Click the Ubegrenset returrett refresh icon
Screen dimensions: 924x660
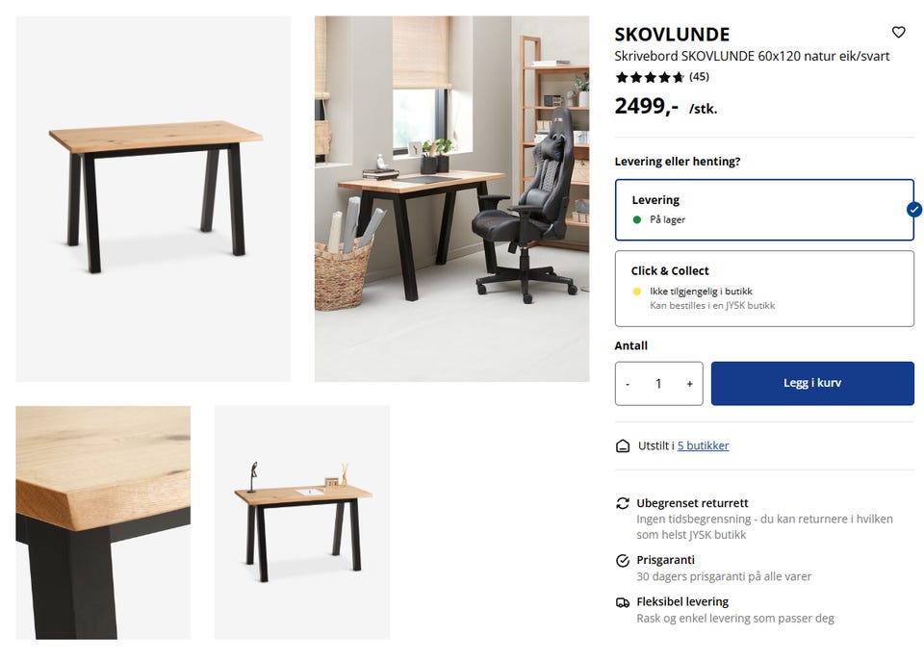[623, 503]
